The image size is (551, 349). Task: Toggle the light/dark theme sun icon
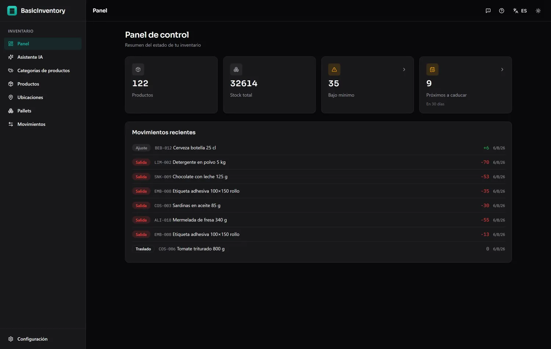(x=538, y=11)
